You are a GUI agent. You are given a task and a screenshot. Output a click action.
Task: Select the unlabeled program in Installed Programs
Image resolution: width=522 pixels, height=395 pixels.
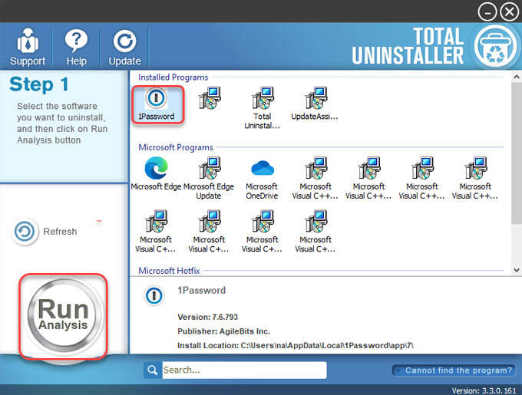(x=210, y=98)
